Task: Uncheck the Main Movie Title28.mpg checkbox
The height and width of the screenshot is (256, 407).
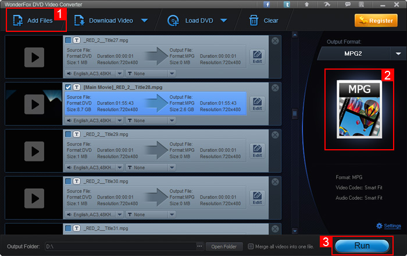Action: pos(69,87)
